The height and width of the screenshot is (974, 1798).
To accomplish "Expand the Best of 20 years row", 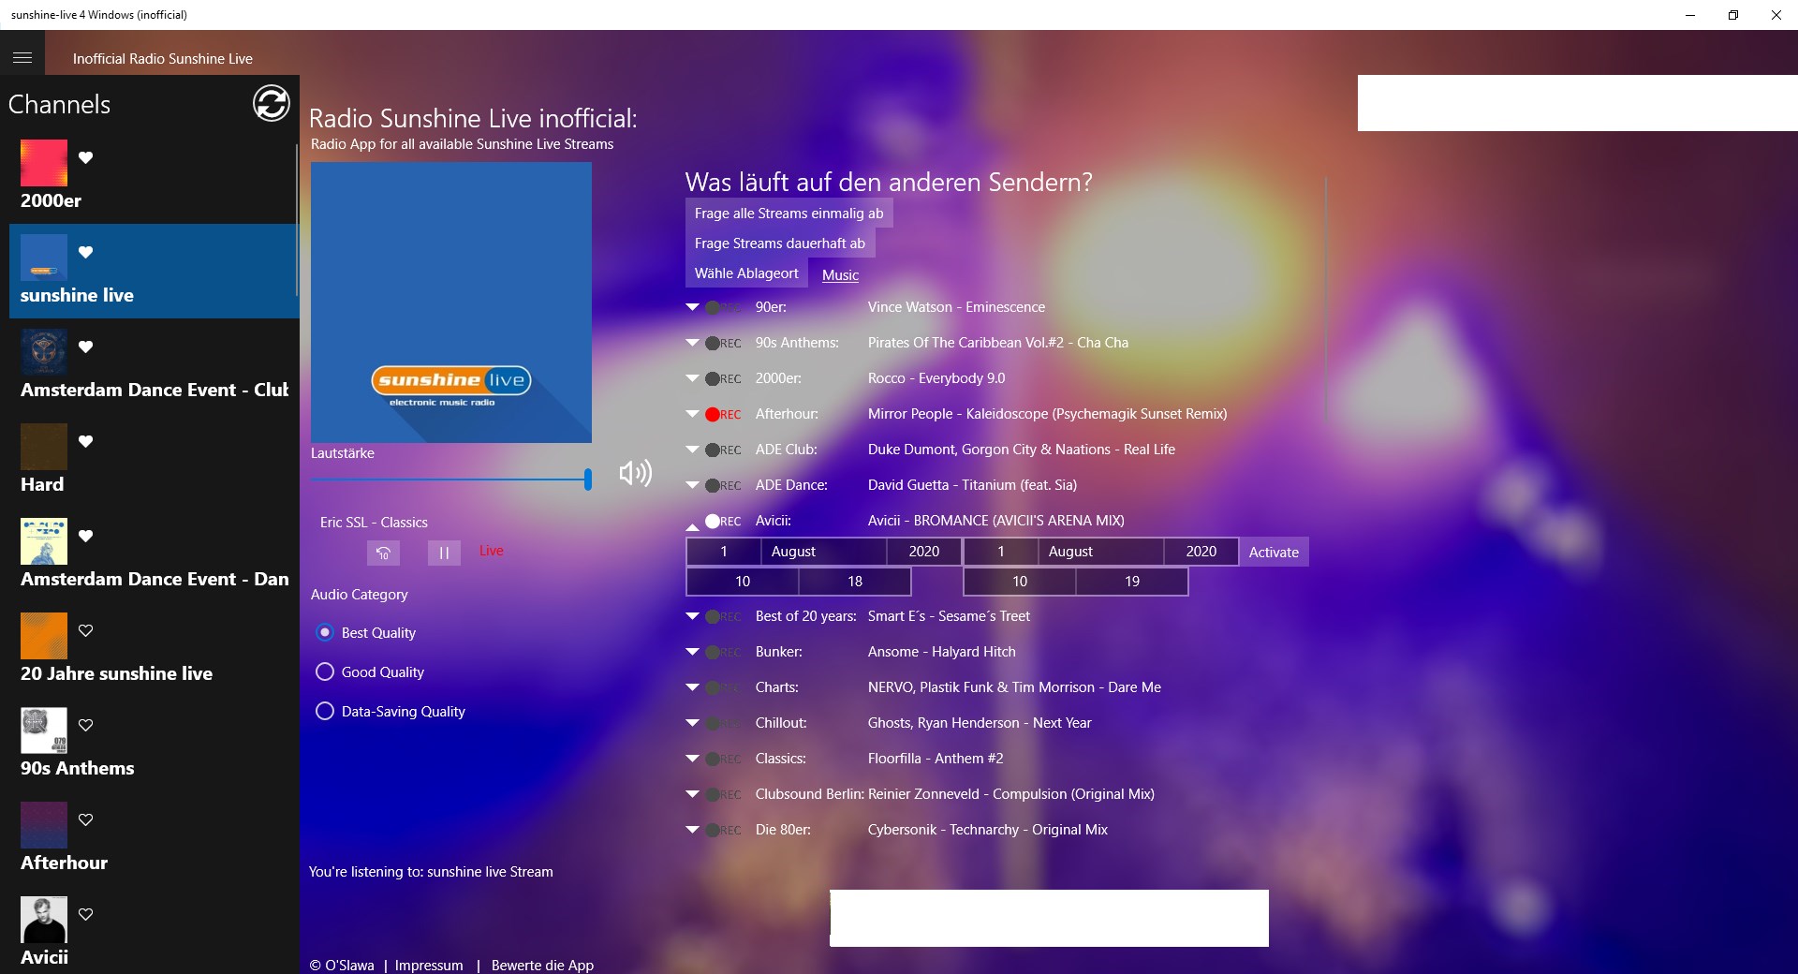I will pyautogui.click(x=693, y=616).
